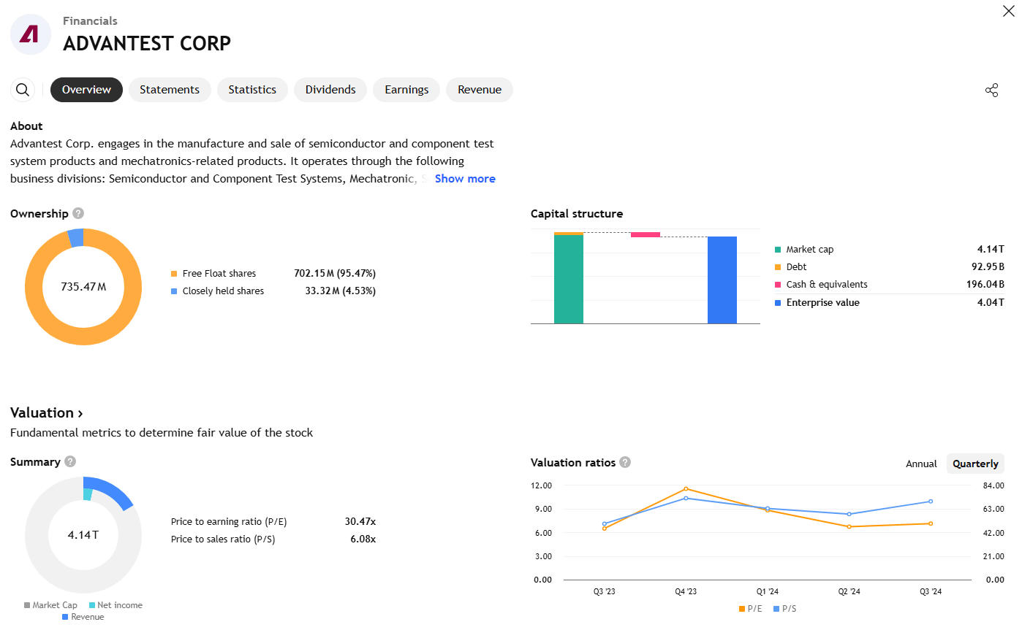Click the Q3 '24 P/S data point
The width and height of the screenshot is (1022, 630).
point(931,502)
